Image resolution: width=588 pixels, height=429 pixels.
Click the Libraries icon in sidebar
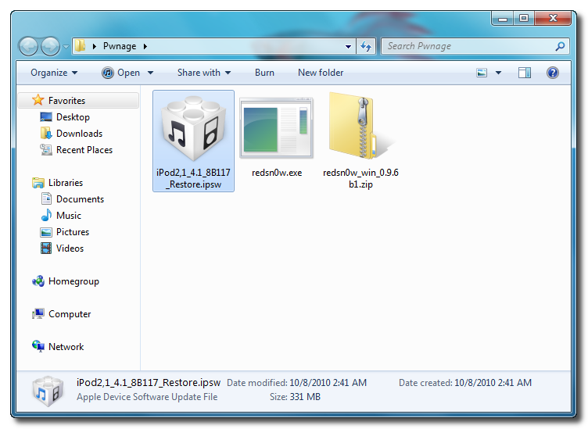tap(38, 183)
